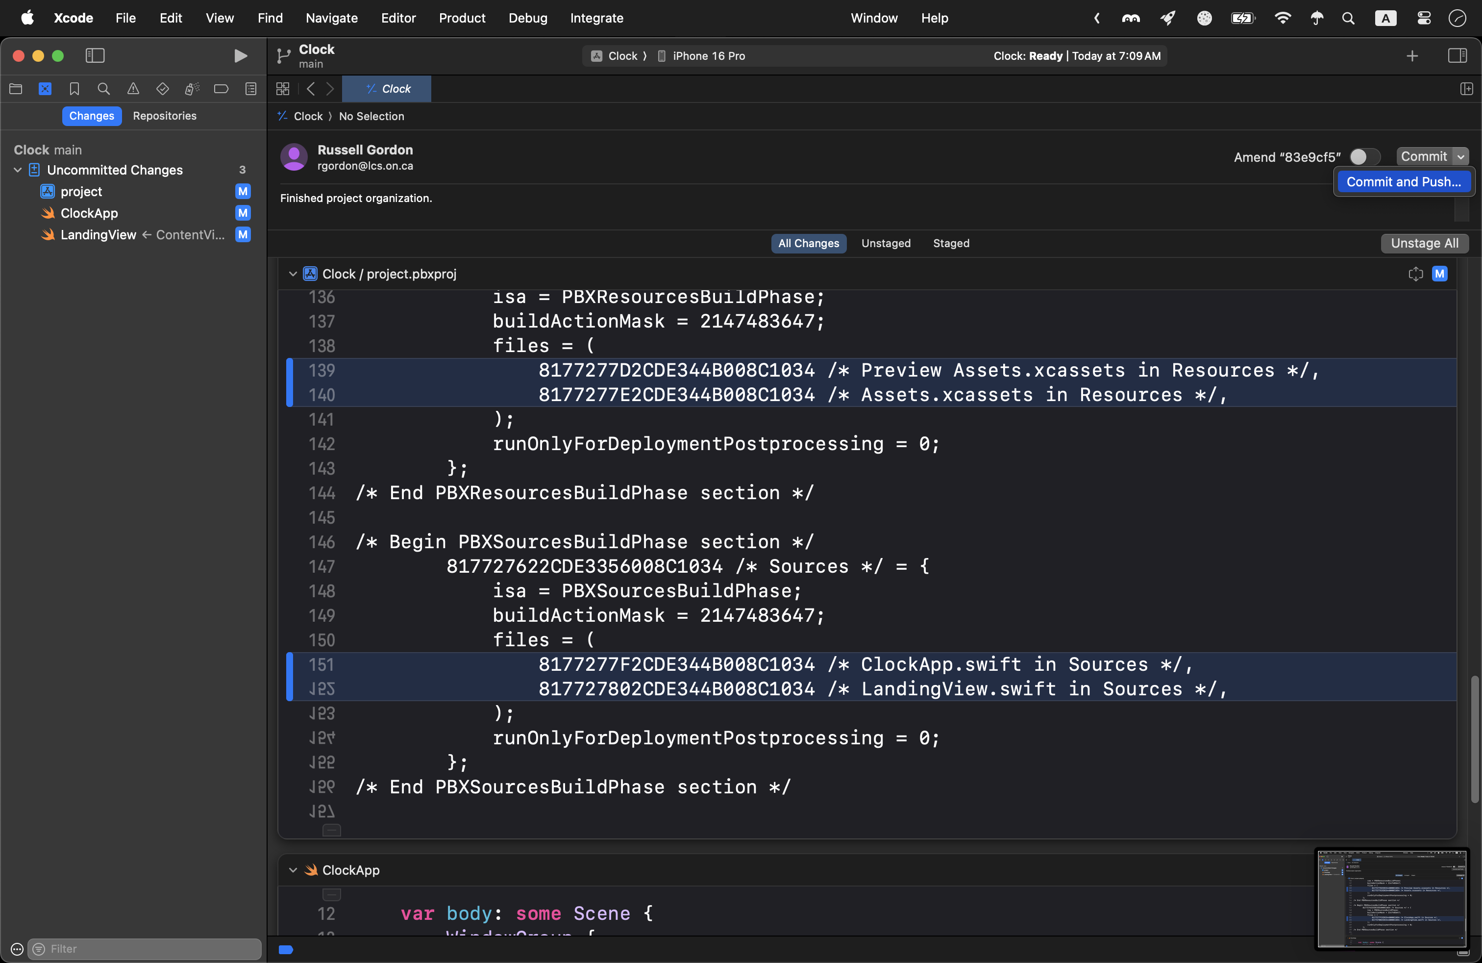The image size is (1482, 963).
Task: Click Commit and Push option
Action: pos(1403,182)
